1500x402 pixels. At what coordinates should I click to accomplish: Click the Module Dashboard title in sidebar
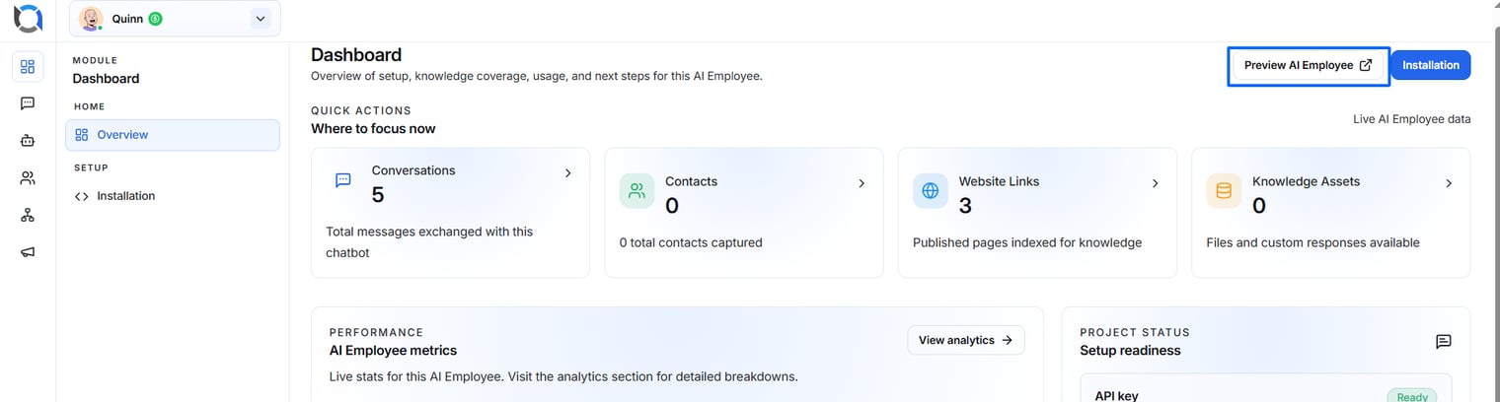106,79
